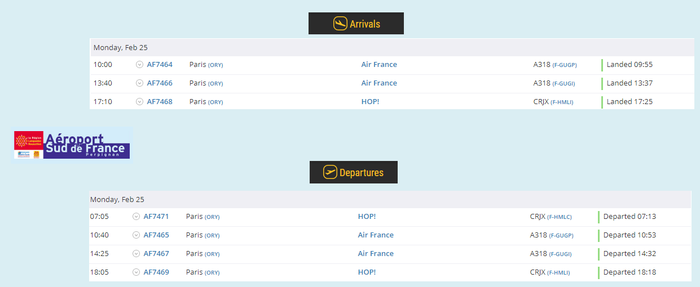Click the 13:40 scheduled arrival time
This screenshot has width=700, height=287.
103,83
